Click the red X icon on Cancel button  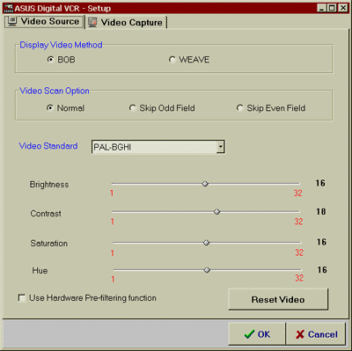pos(300,334)
